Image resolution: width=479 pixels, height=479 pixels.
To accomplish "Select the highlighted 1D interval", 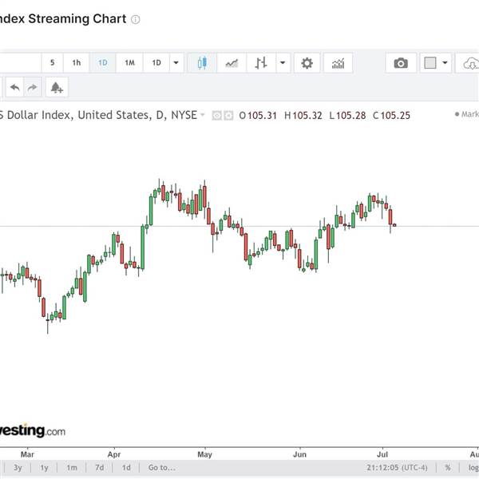I will [103, 63].
